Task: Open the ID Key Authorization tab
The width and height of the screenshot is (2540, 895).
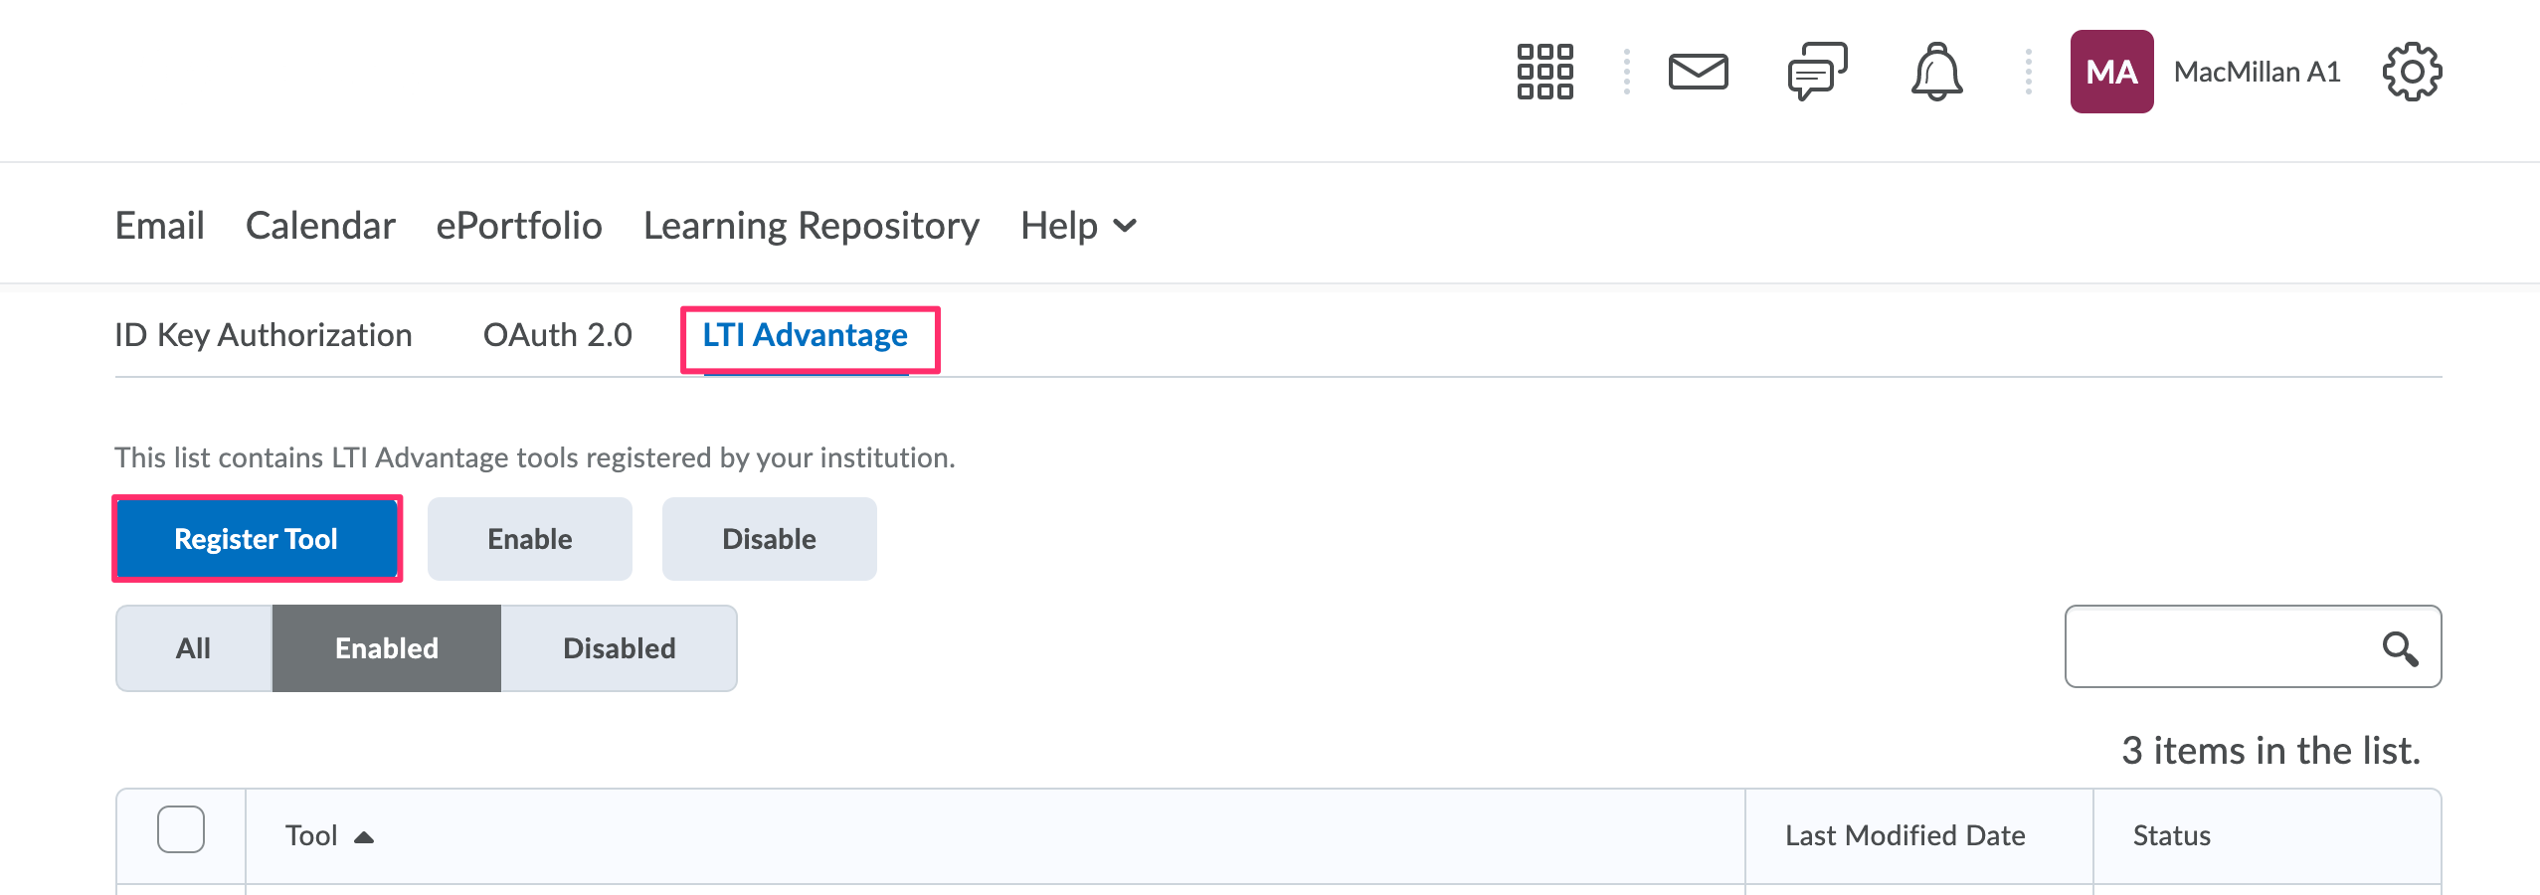Action: 263,335
